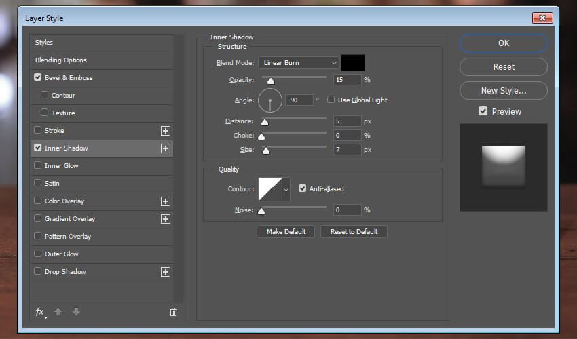Click the Noise value field

(347, 210)
